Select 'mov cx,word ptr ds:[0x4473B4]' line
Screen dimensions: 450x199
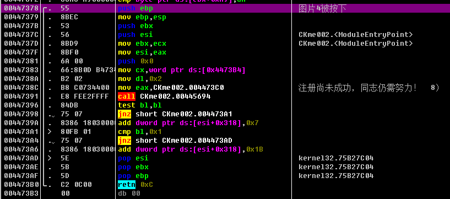point(182,70)
